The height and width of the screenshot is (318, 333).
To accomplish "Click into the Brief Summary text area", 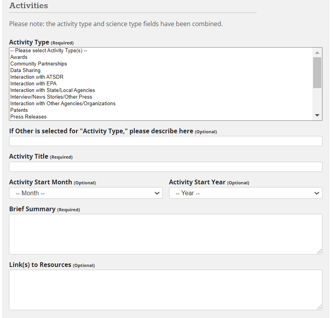I will coord(166,234).
